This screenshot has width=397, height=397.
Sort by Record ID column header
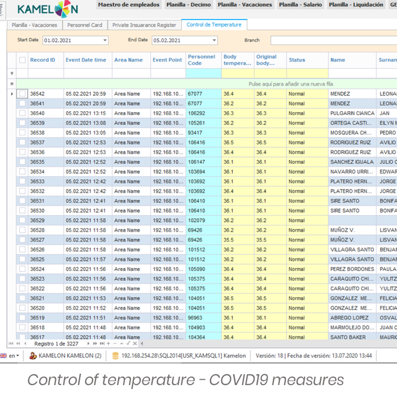click(x=46, y=60)
